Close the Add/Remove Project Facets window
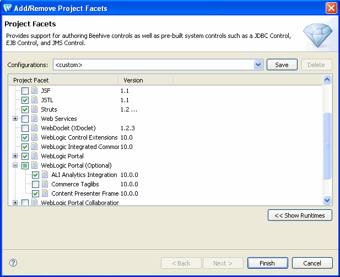340x277 pixels. point(331,8)
